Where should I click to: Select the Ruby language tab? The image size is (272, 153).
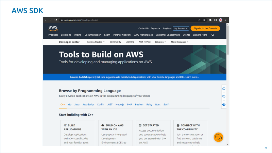pos(149,104)
